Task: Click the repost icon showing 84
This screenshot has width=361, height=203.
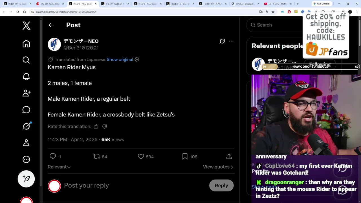Action: pyautogui.click(x=97, y=156)
